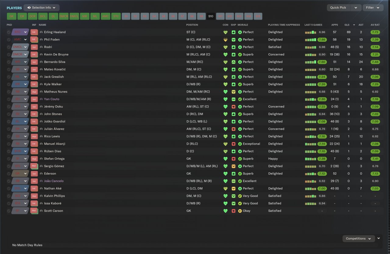Viewport: 390px width, 254px height.
Task: Toggle the selection check for Erling Haaland
Action: 9,32
